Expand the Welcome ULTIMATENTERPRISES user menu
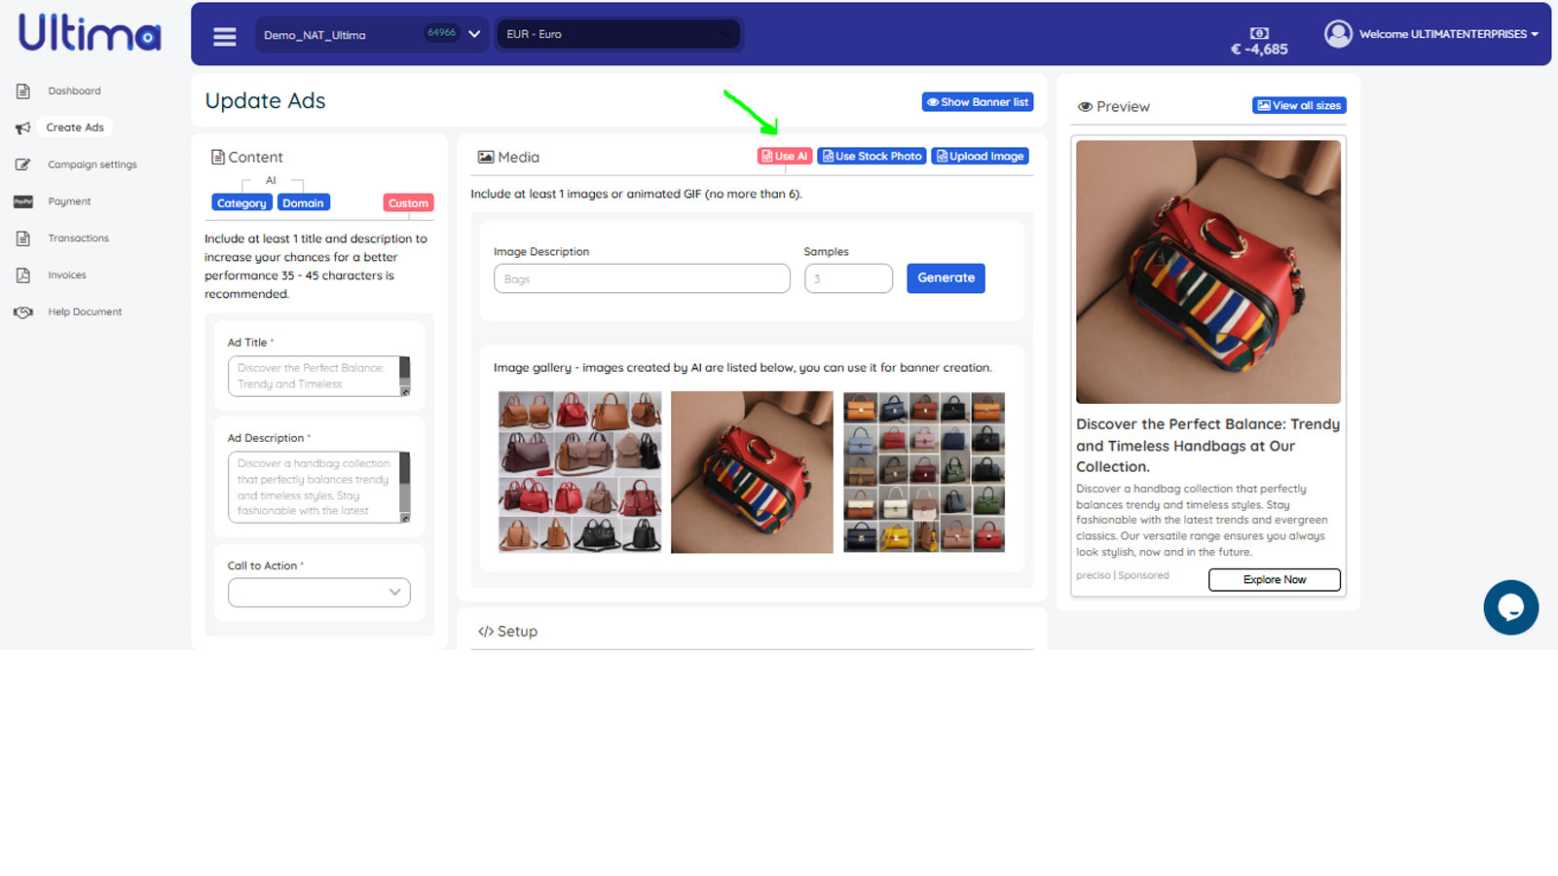This screenshot has height=876, width=1558. click(x=1449, y=34)
